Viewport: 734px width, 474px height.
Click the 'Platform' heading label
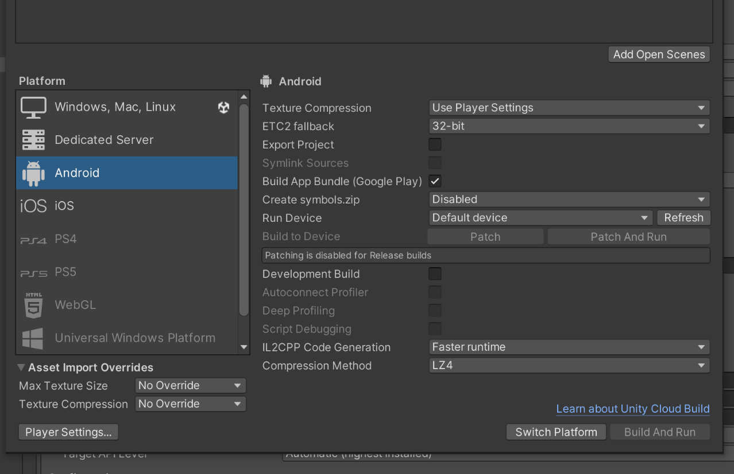[42, 81]
